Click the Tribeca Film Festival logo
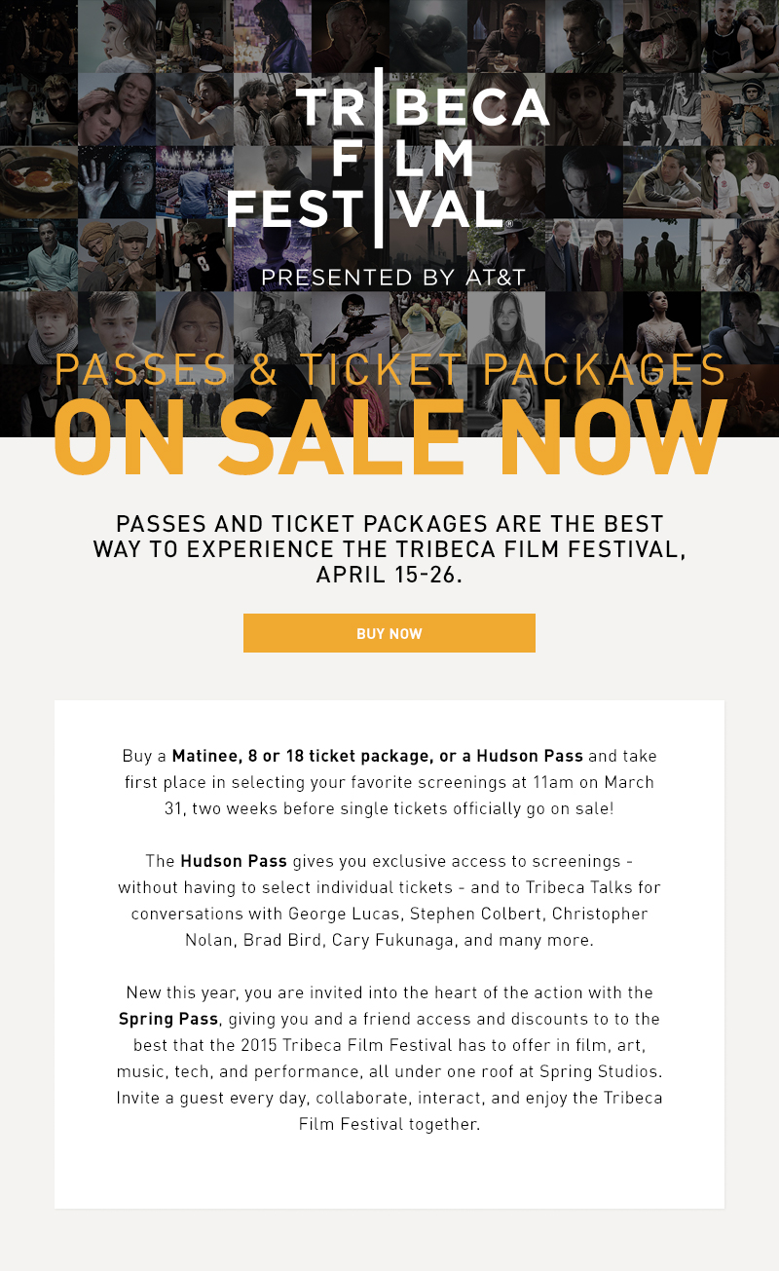Image resolution: width=779 pixels, height=1271 pixels. [x=389, y=156]
